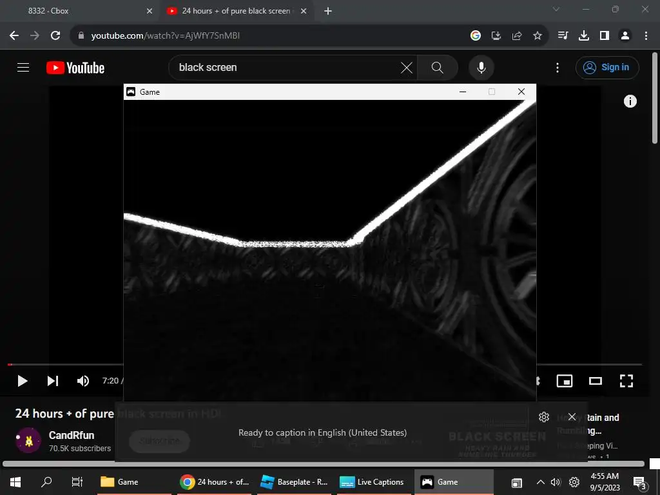Click the install app icon in the address bar

(x=496, y=36)
